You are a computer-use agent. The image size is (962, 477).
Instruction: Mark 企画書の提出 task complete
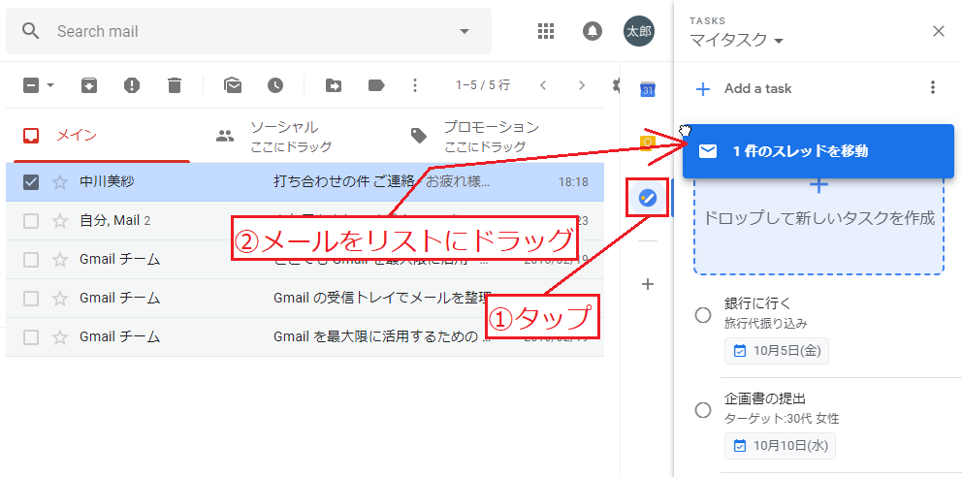[703, 410]
